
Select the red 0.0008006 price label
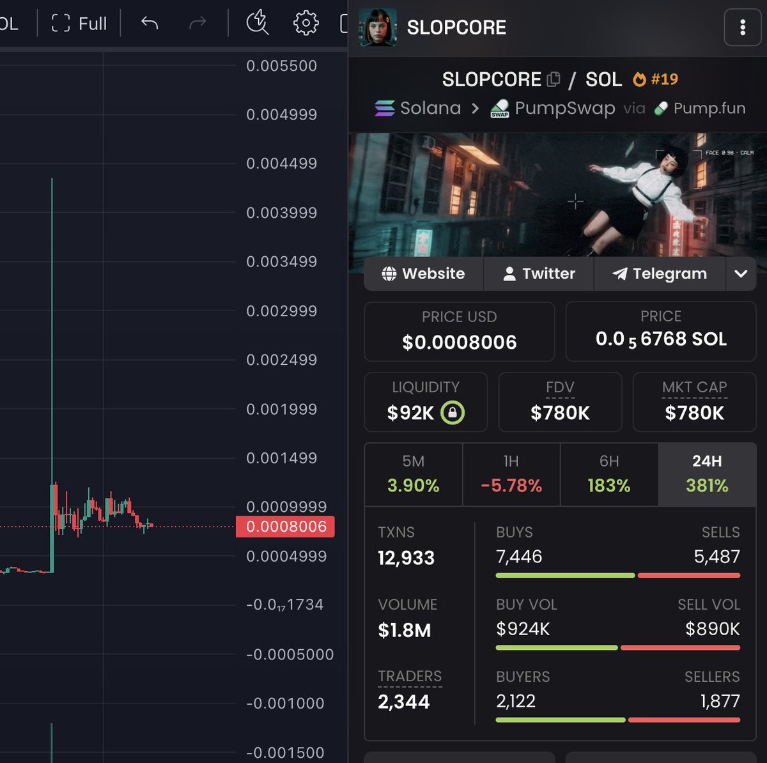(285, 527)
